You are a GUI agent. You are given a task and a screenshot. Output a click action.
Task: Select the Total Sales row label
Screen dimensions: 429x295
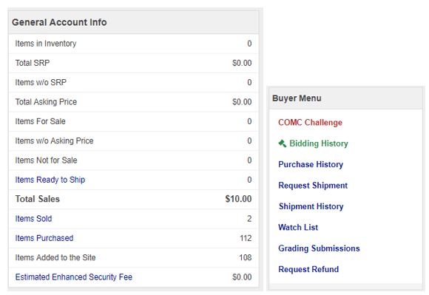click(38, 199)
